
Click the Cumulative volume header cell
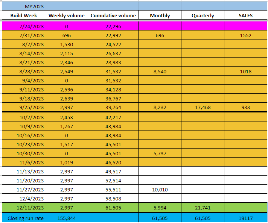pos(113,15)
